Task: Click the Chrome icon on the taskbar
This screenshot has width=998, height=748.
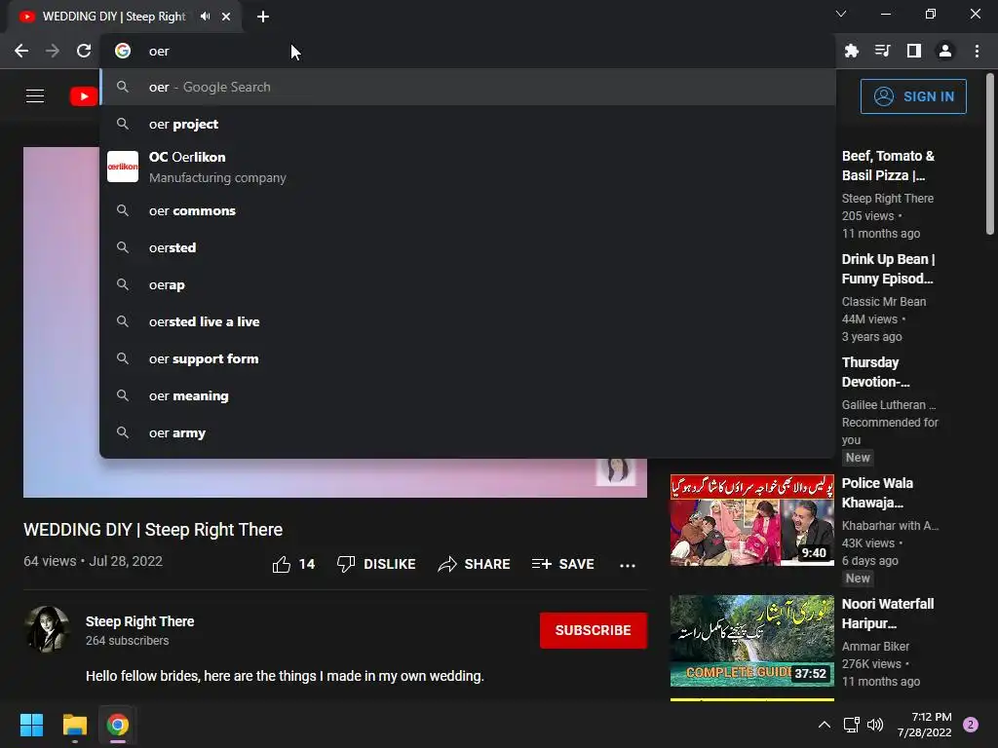Action: point(118,725)
